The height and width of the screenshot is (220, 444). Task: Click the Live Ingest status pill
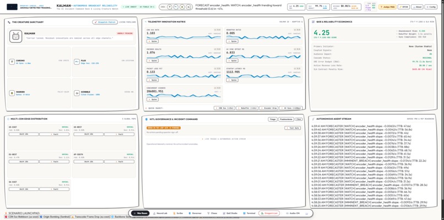tap(138, 7)
